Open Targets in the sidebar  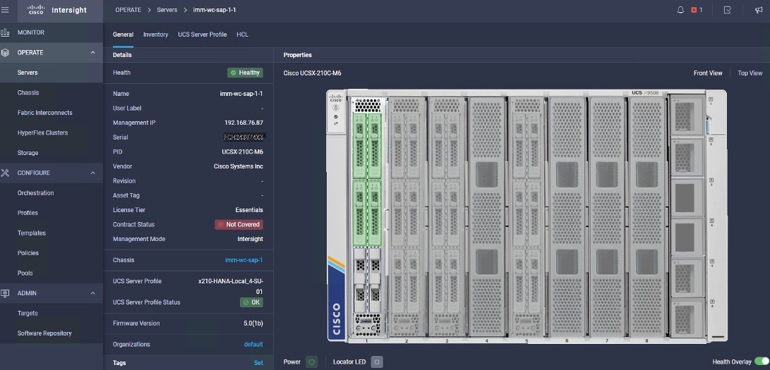click(x=28, y=313)
